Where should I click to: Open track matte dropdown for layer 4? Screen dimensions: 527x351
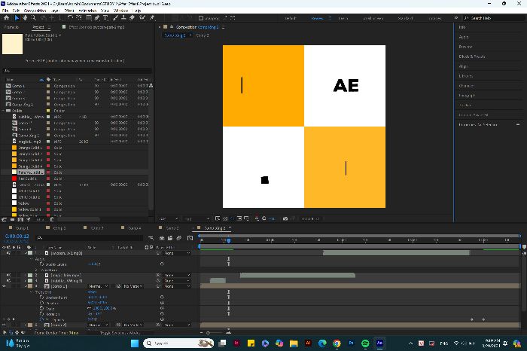tap(133, 286)
